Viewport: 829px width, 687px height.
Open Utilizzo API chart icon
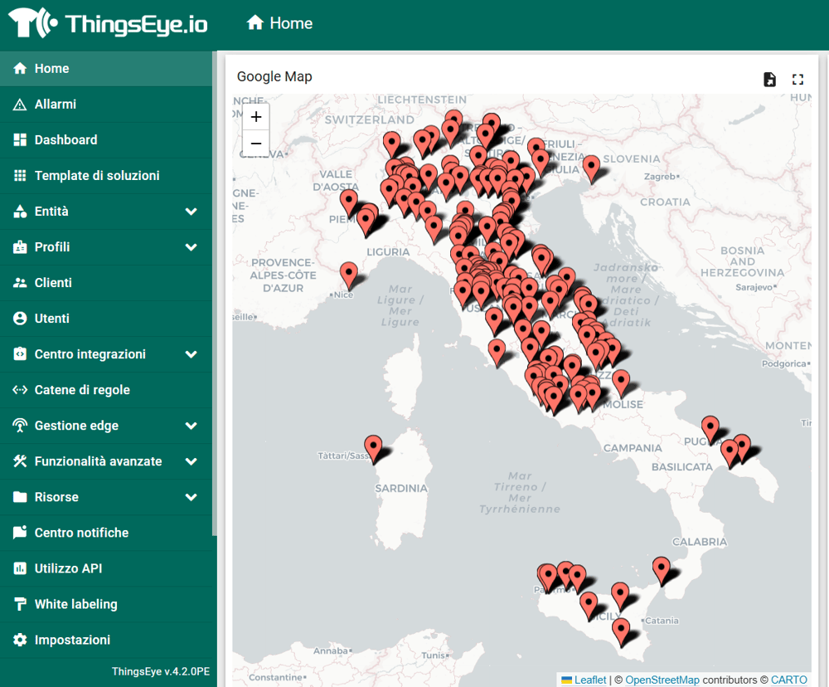click(x=21, y=568)
